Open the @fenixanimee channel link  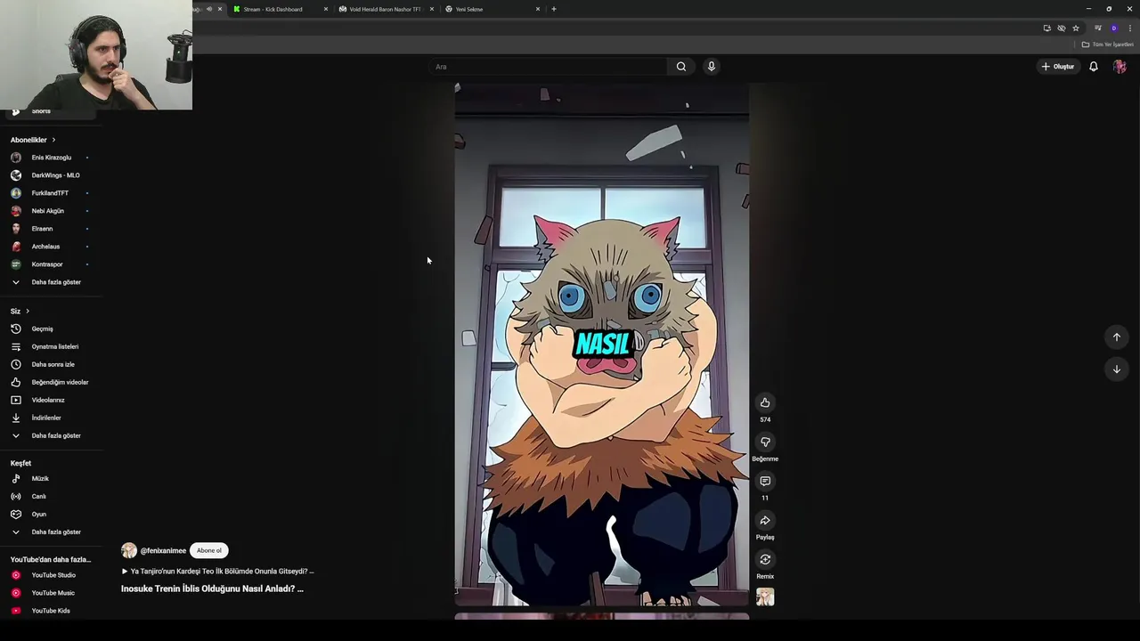point(163,551)
